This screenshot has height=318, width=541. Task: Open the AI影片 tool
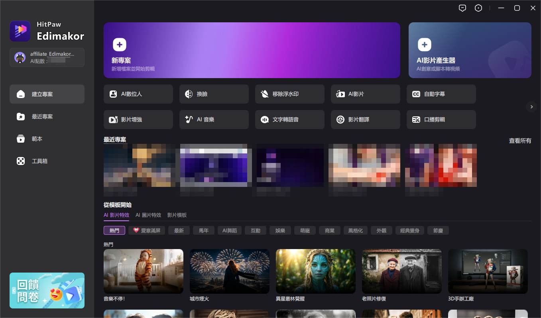coord(365,94)
